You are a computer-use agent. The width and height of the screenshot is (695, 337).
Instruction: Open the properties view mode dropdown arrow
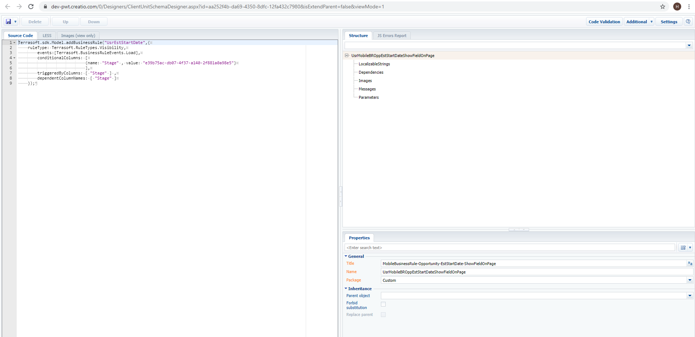click(690, 248)
